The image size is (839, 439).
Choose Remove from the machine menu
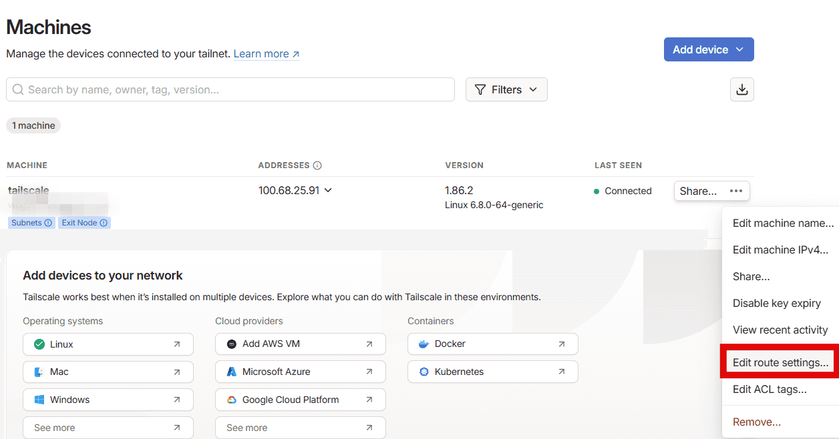click(756, 422)
